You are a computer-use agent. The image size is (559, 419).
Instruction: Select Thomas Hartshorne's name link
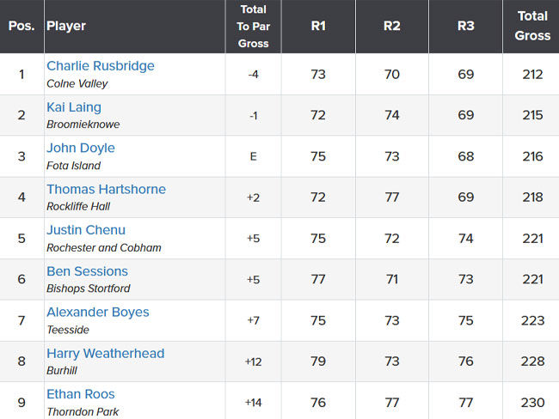click(106, 189)
